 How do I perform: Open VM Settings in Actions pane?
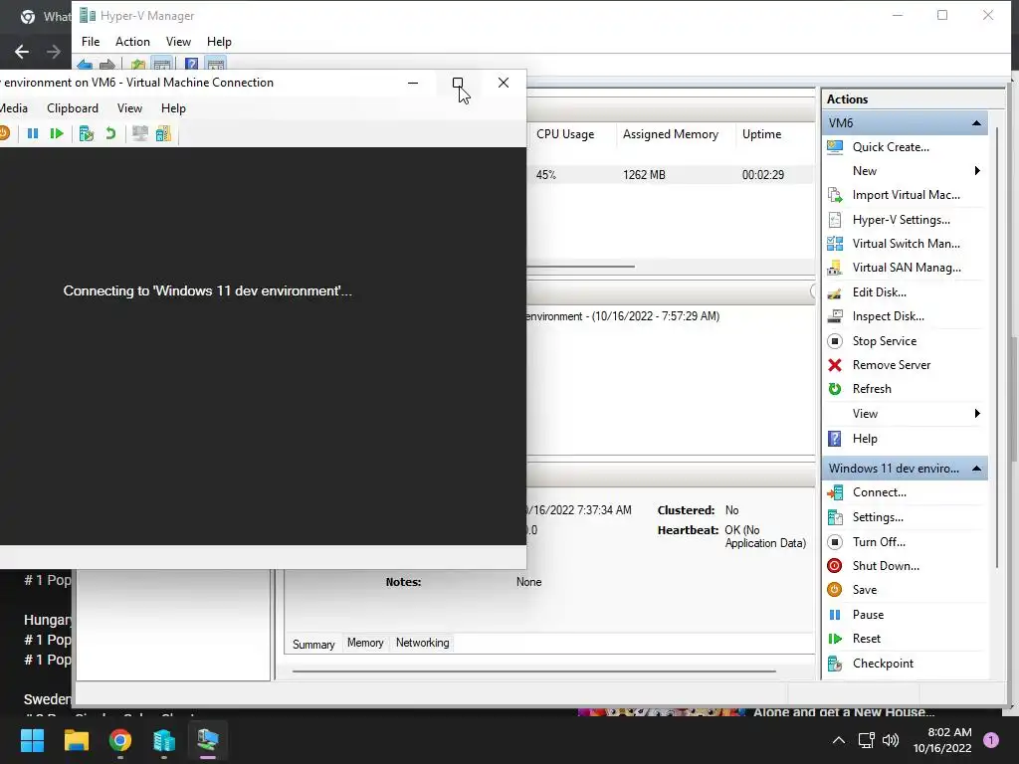(878, 517)
